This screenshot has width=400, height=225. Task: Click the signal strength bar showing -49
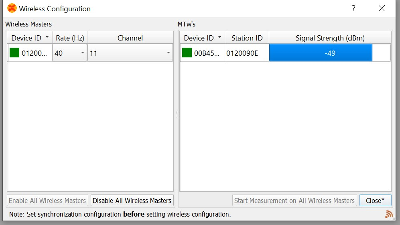(x=321, y=53)
